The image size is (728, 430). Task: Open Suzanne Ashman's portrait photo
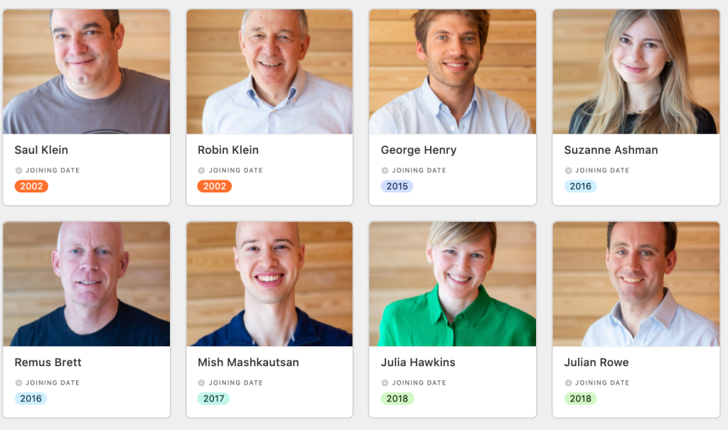coord(636,71)
